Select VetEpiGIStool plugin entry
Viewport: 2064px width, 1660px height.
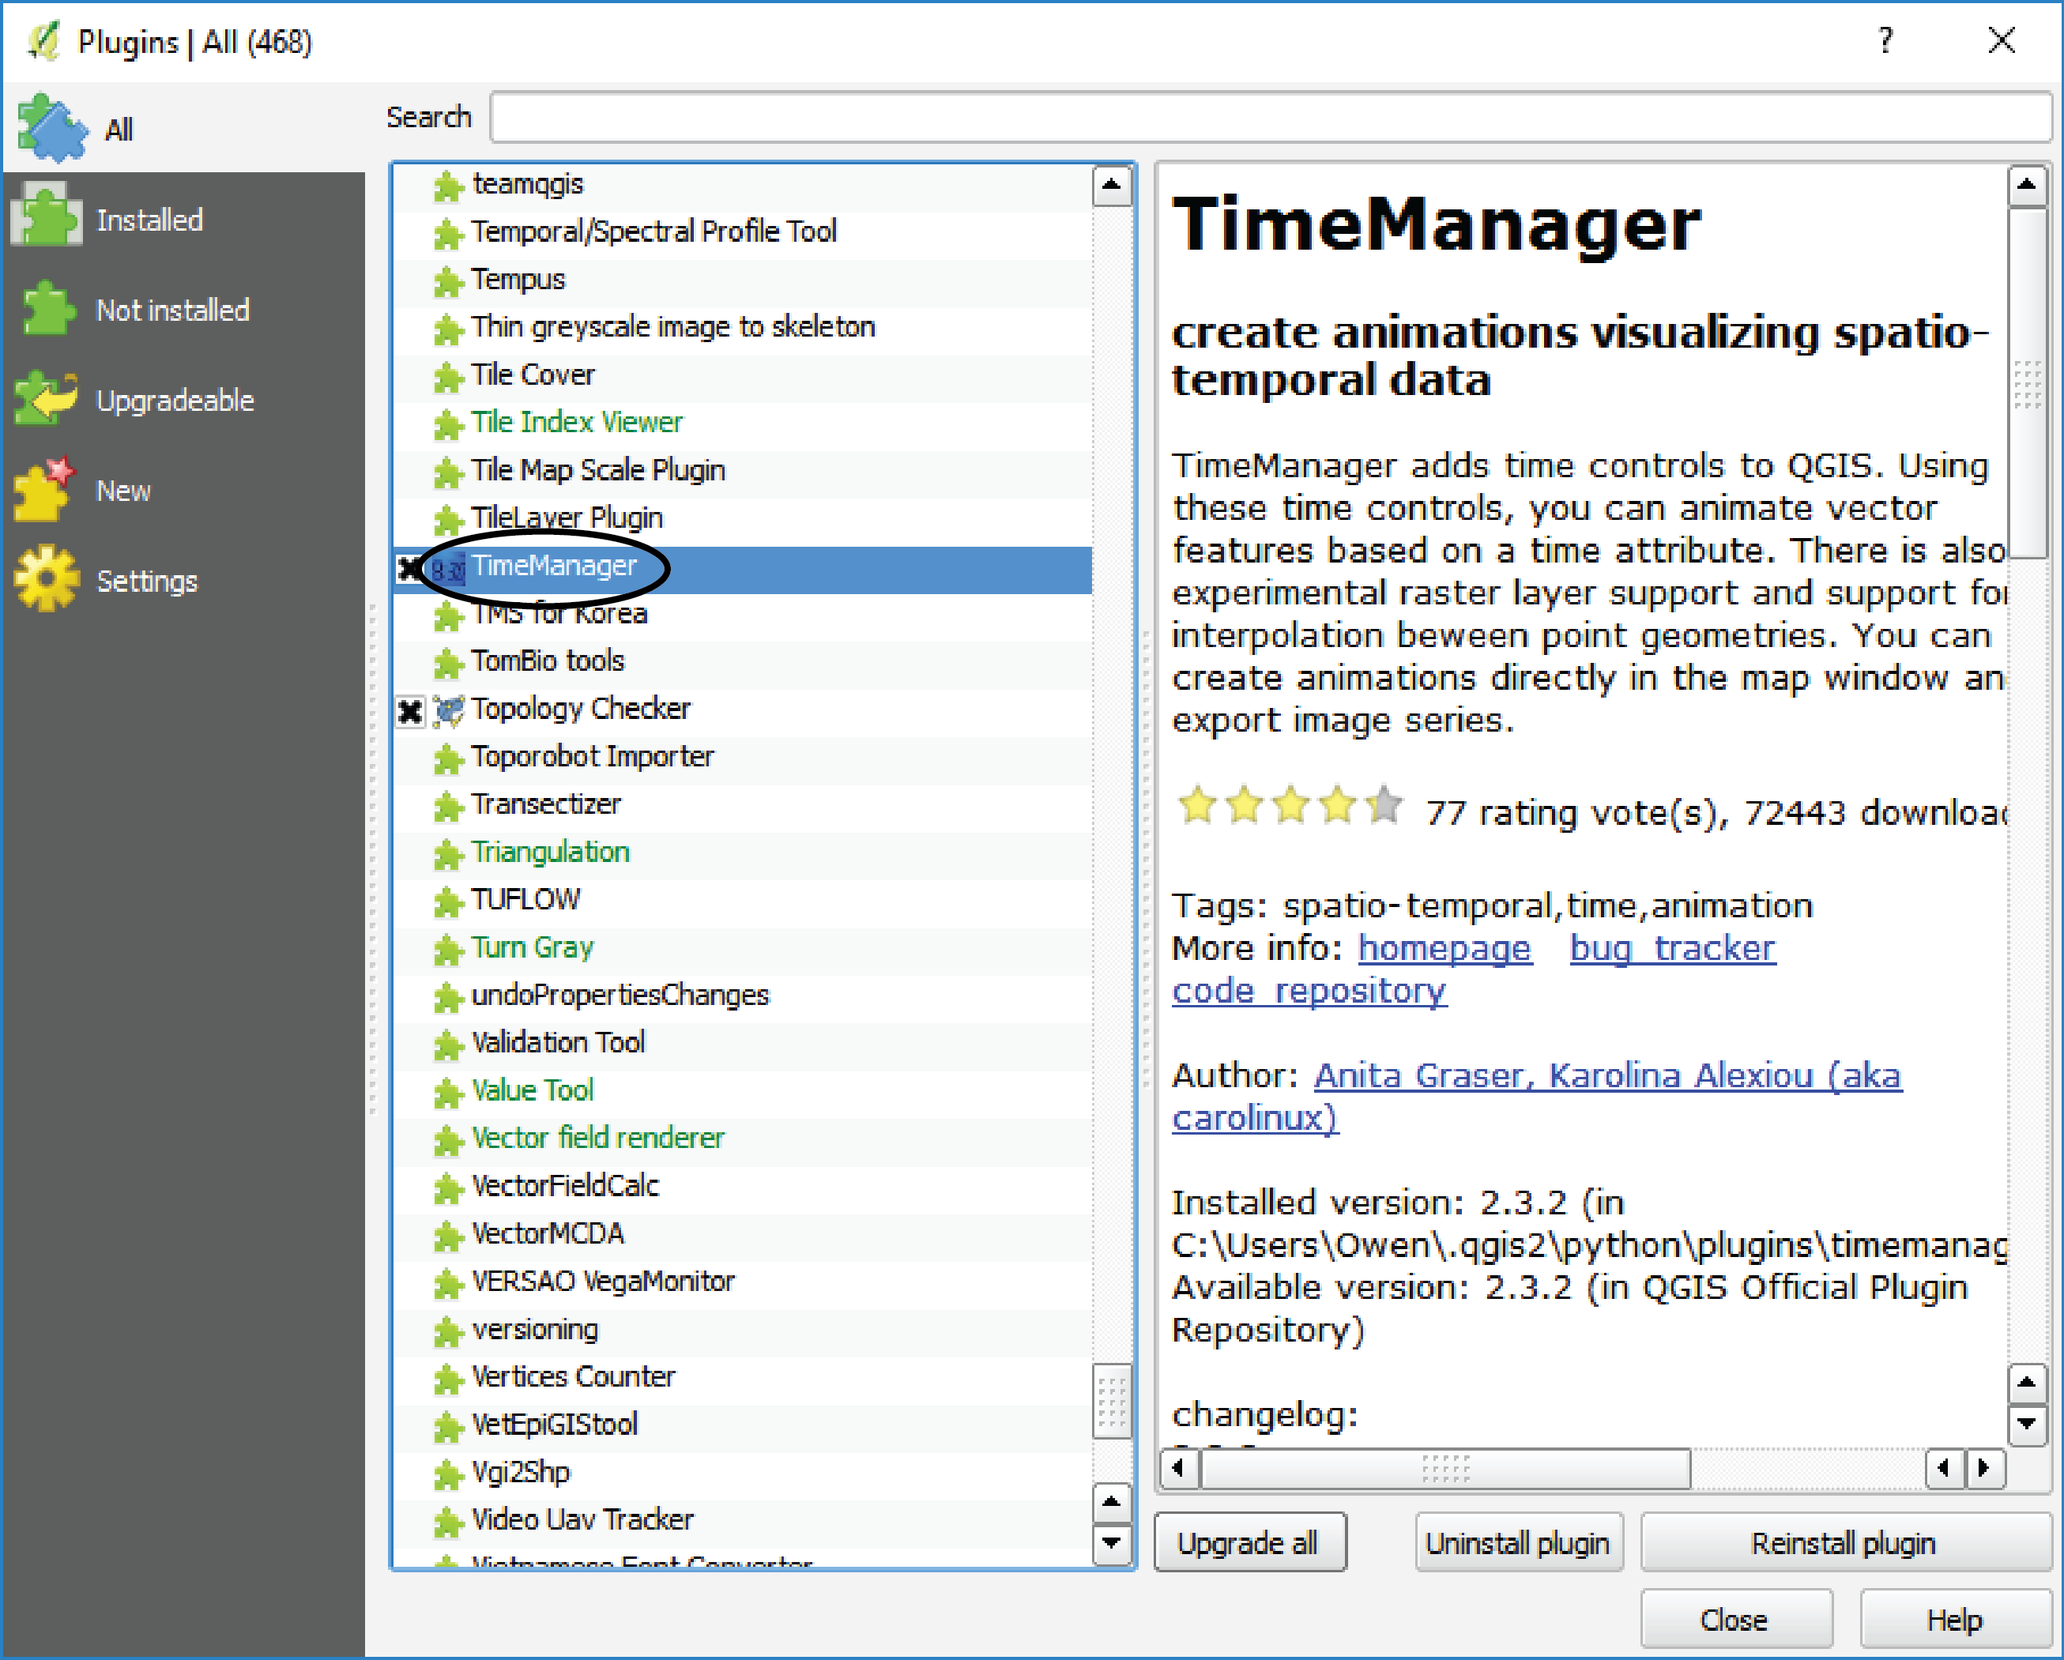tap(743, 1425)
